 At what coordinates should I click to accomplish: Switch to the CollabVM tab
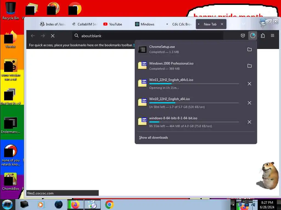point(84,24)
